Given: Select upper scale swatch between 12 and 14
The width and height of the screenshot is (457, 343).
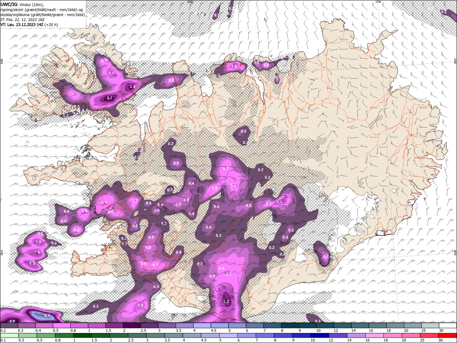Looking at the screenshot, I should (x=342, y=325).
